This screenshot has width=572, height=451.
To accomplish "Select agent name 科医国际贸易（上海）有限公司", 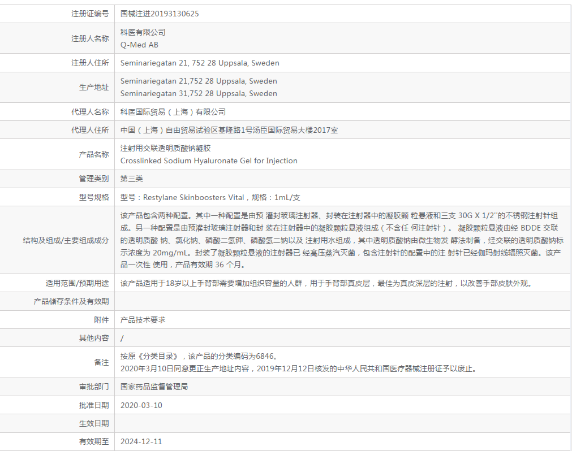I will pyautogui.click(x=173, y=112).
